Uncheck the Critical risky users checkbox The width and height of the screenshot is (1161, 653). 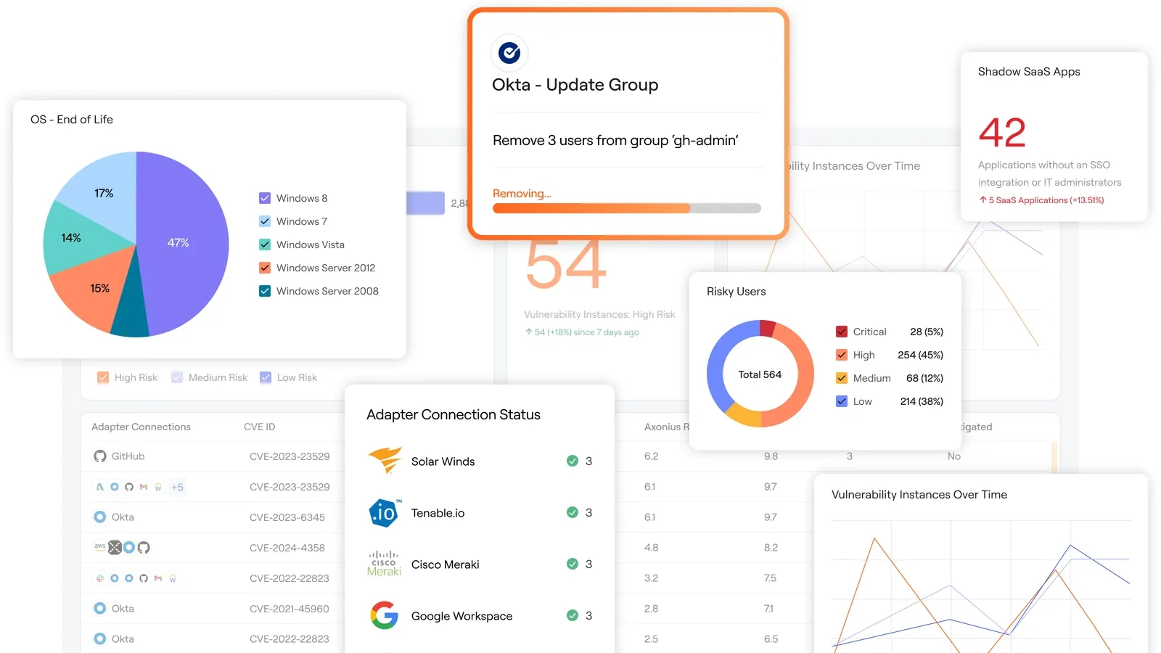(x=842, y=332)
